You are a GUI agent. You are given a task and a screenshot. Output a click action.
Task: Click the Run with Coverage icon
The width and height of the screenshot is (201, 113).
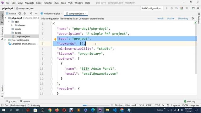pos(177,8)
